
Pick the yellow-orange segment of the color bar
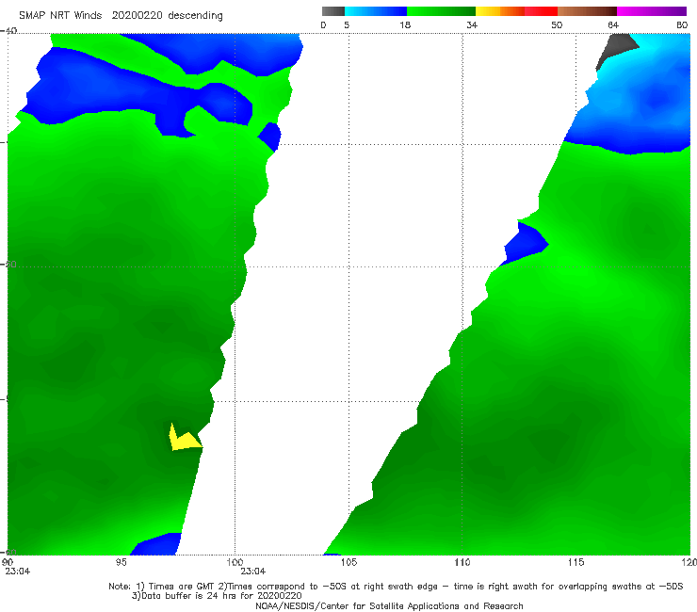[499, 11]
